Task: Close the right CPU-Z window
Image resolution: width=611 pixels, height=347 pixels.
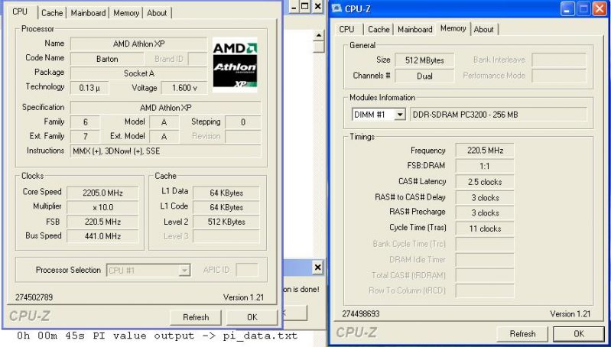Action: [600, 8]
